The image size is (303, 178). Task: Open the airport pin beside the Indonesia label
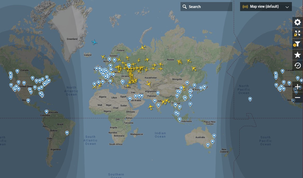pos(179,119)
